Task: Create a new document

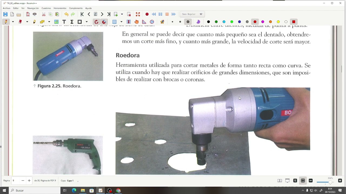Action: point(12,14)
